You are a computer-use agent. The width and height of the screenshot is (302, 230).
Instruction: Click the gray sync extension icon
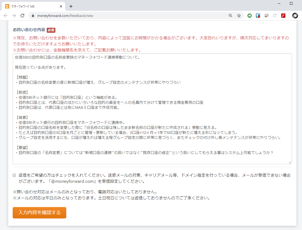275,16
